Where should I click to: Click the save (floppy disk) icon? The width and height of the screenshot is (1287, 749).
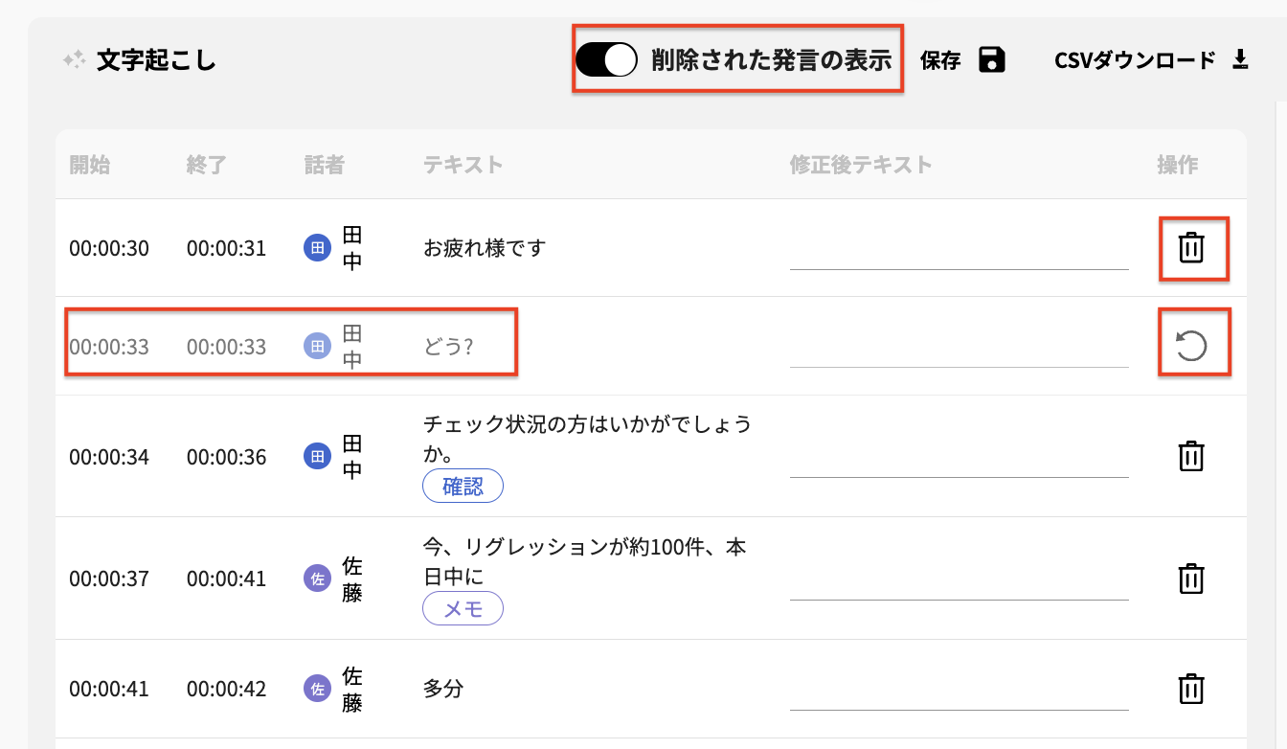click(992, 59)
